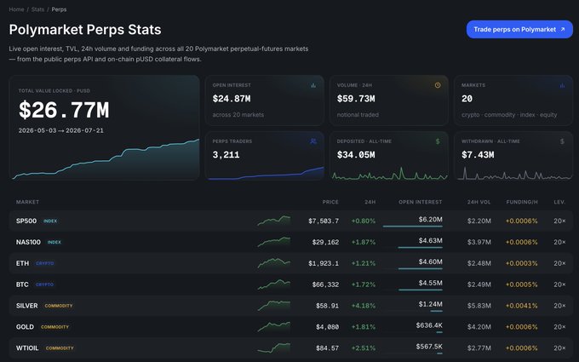This screenshot has width=579, height=362.
Task: Click dollar icon in Withdrawn All-Time card
Action: tap(562, 141)
